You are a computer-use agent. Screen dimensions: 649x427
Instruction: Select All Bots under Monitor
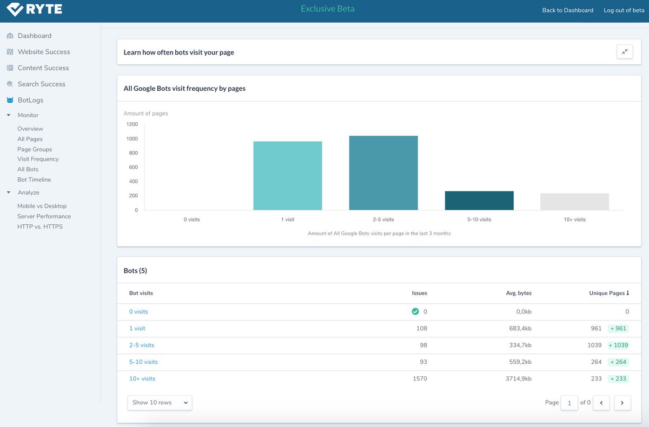[28, 169]
